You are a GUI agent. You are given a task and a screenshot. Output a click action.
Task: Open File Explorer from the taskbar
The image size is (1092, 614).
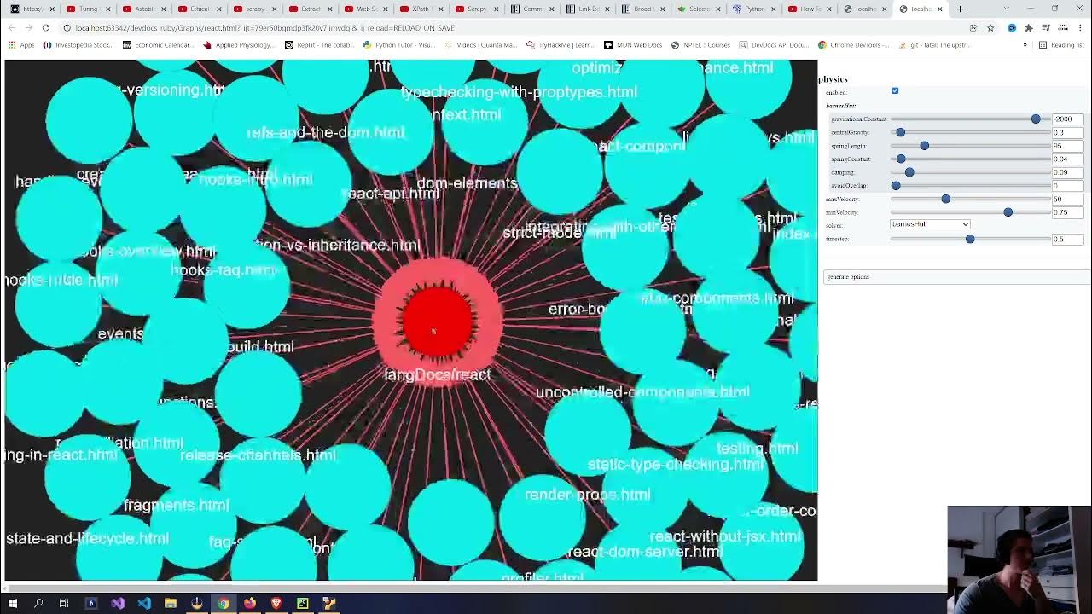pos(171,604)
